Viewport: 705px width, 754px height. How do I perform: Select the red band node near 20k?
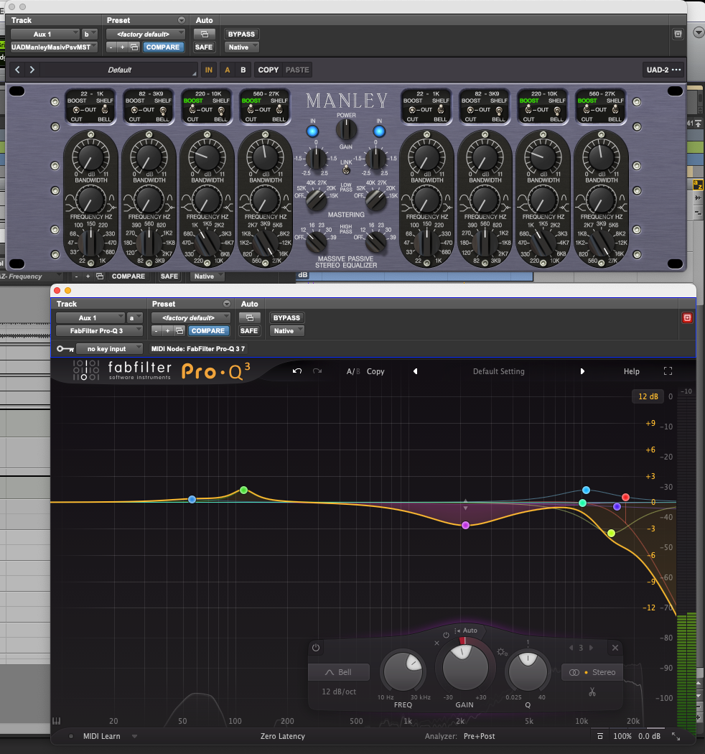tap(625, 497)
